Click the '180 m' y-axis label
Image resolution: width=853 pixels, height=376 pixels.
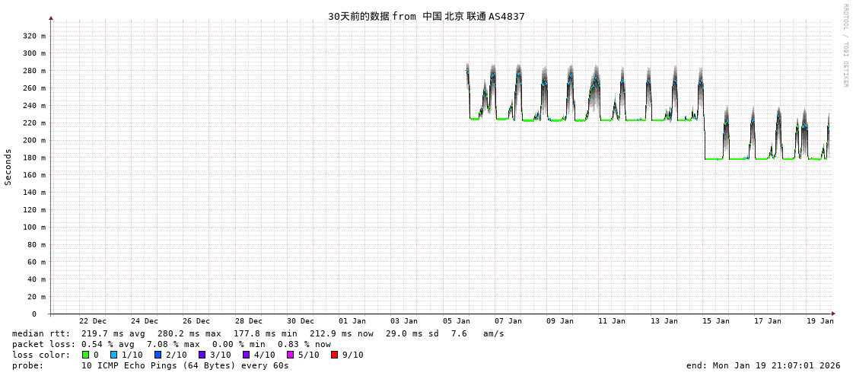(x=35, y=158)
